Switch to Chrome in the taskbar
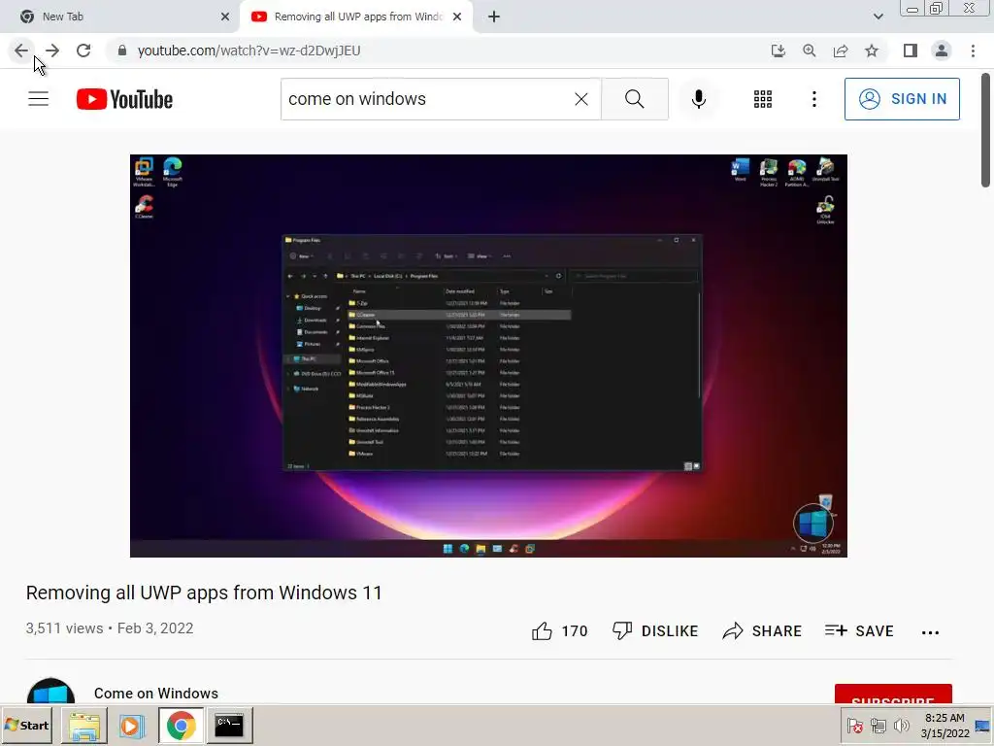The image size is (994, 746). [182, 726]
